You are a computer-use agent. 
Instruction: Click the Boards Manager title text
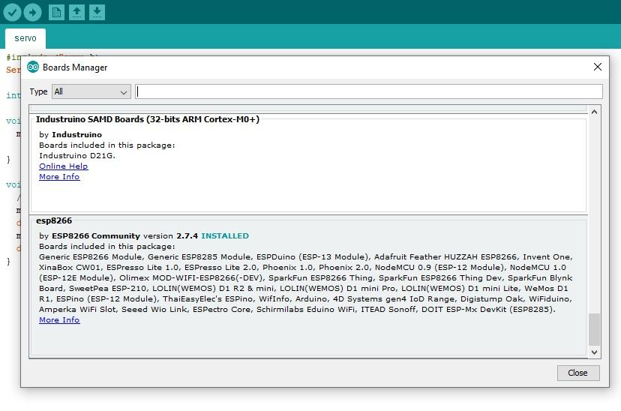[x=75, y=67]
